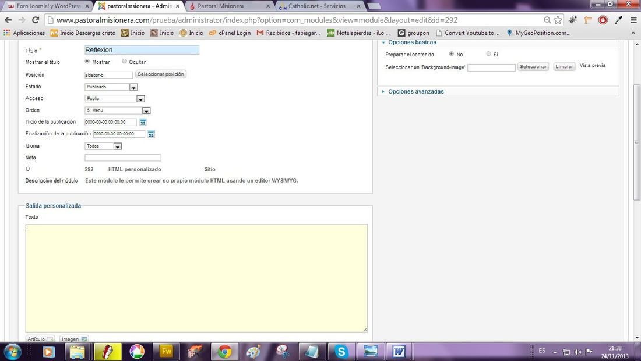Bookmark this page with the star icon
The image size is (641, 361).
click(x=558, y=20)
